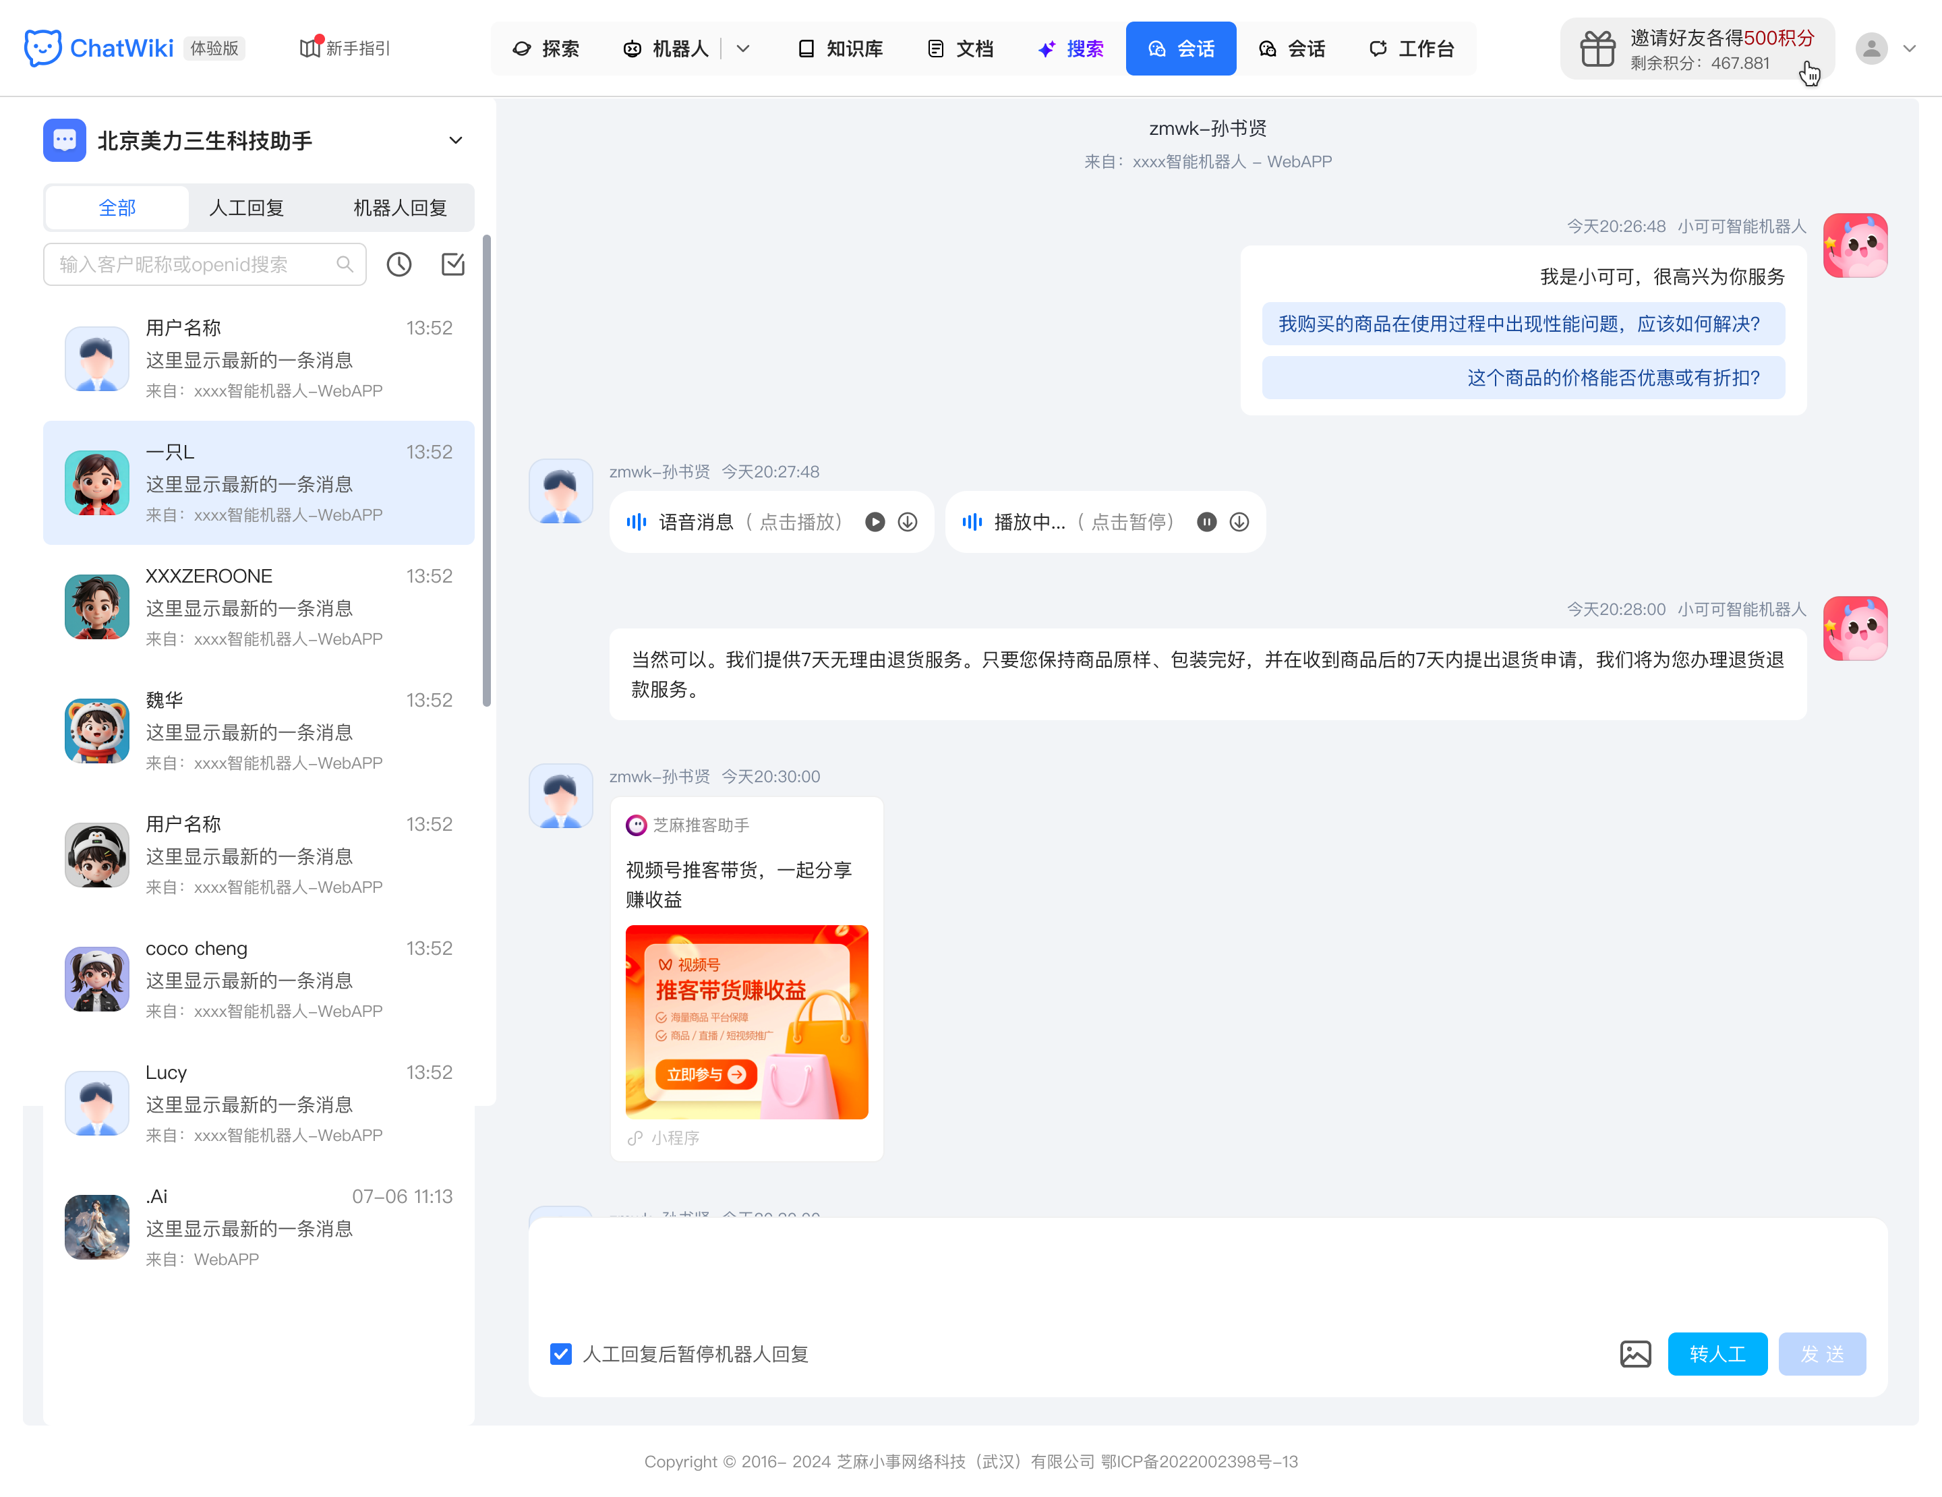Click suggested question about 性能问题
Screen dimensions: 1942x1497
click(1523, 324)
